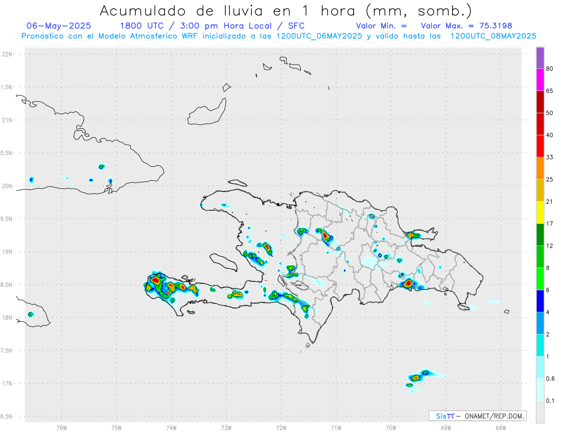562x434 pixels.
Task: Select the '18N' latitude tick label
Action: click(7, 317)
